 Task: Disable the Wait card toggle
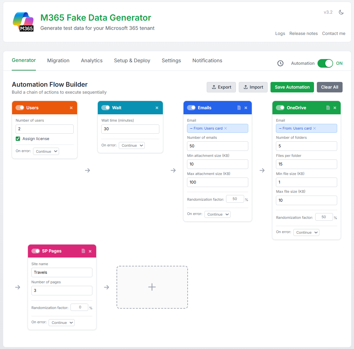[x=105, y=108]
